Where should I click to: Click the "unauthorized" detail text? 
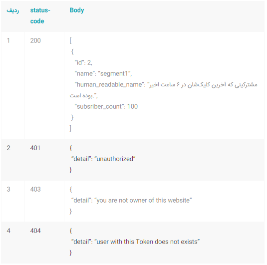pos(115,159)
